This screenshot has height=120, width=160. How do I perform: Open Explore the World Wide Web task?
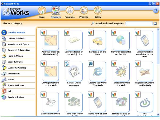click(98, 71)
